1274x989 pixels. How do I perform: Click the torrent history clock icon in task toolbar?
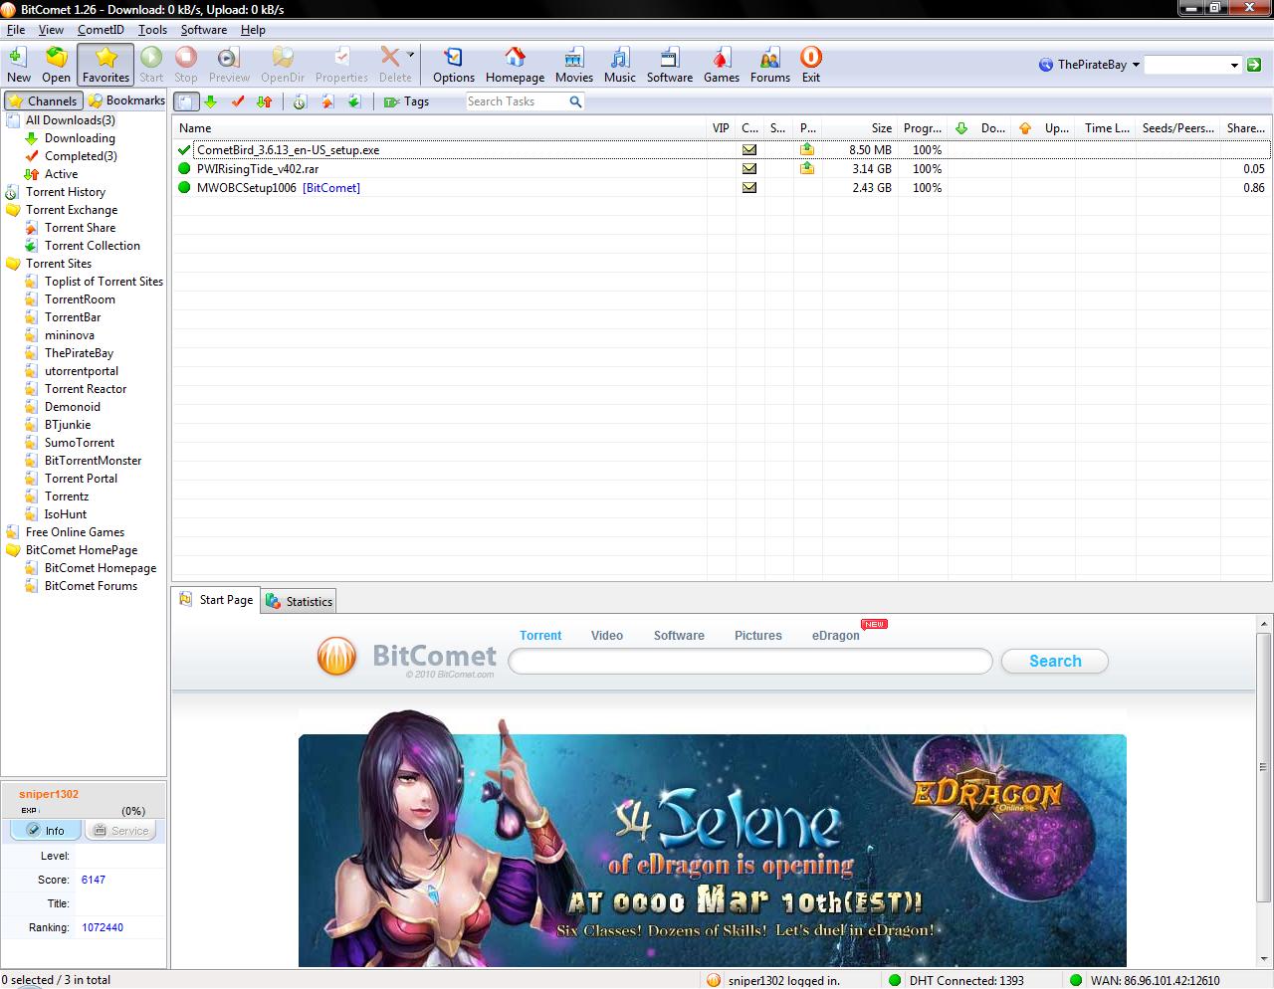click(300, 101)
